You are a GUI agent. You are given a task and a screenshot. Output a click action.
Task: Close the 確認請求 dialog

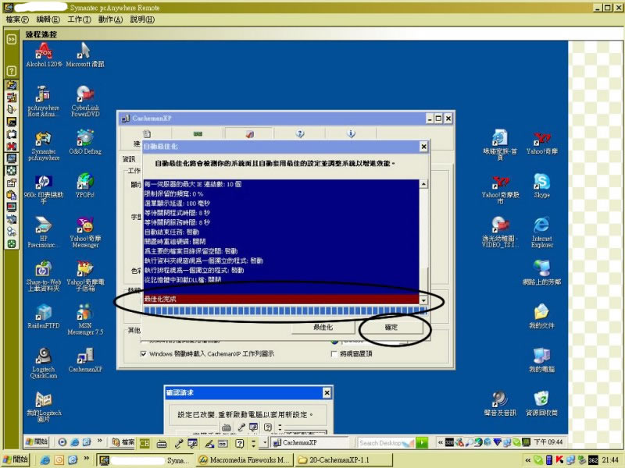click(327, 393)
